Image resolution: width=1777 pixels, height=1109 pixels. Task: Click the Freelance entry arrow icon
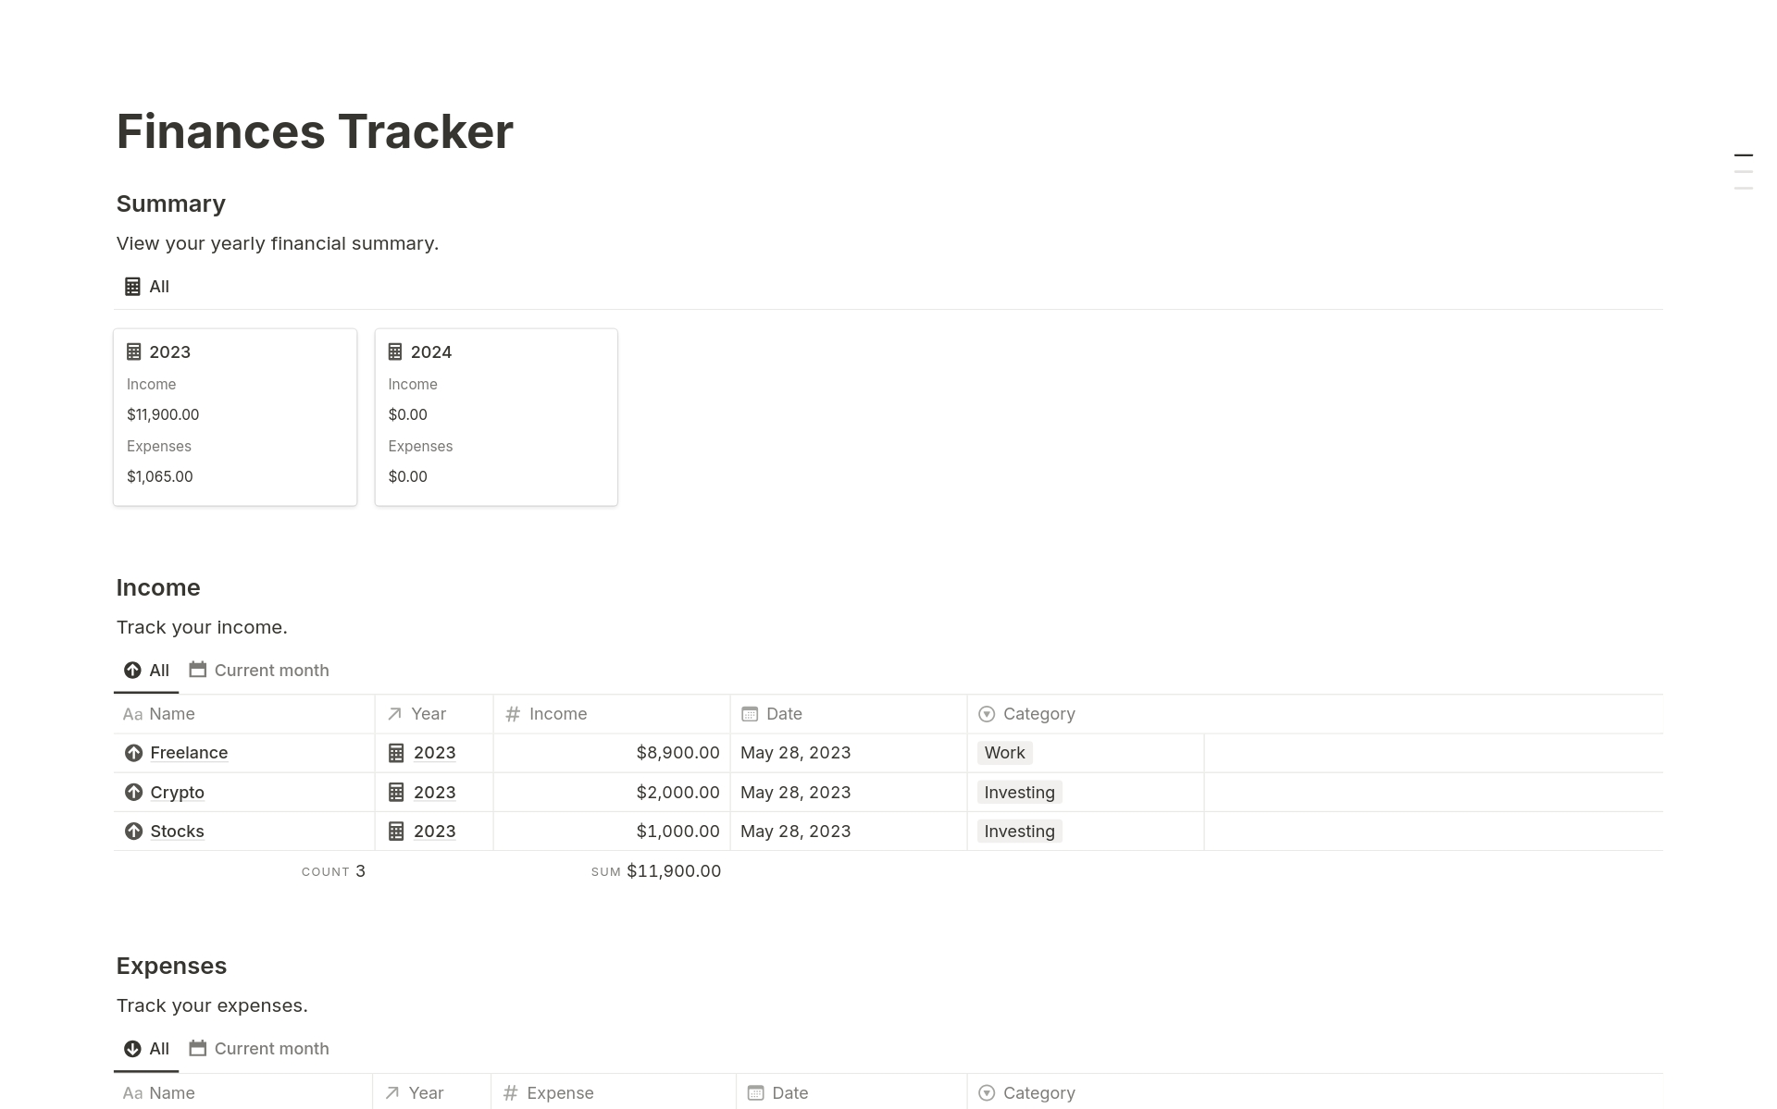click(131, 753)
